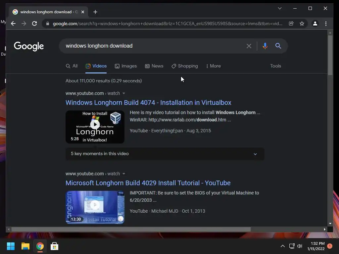Open the tab search chevron

[x=279, y=8]
